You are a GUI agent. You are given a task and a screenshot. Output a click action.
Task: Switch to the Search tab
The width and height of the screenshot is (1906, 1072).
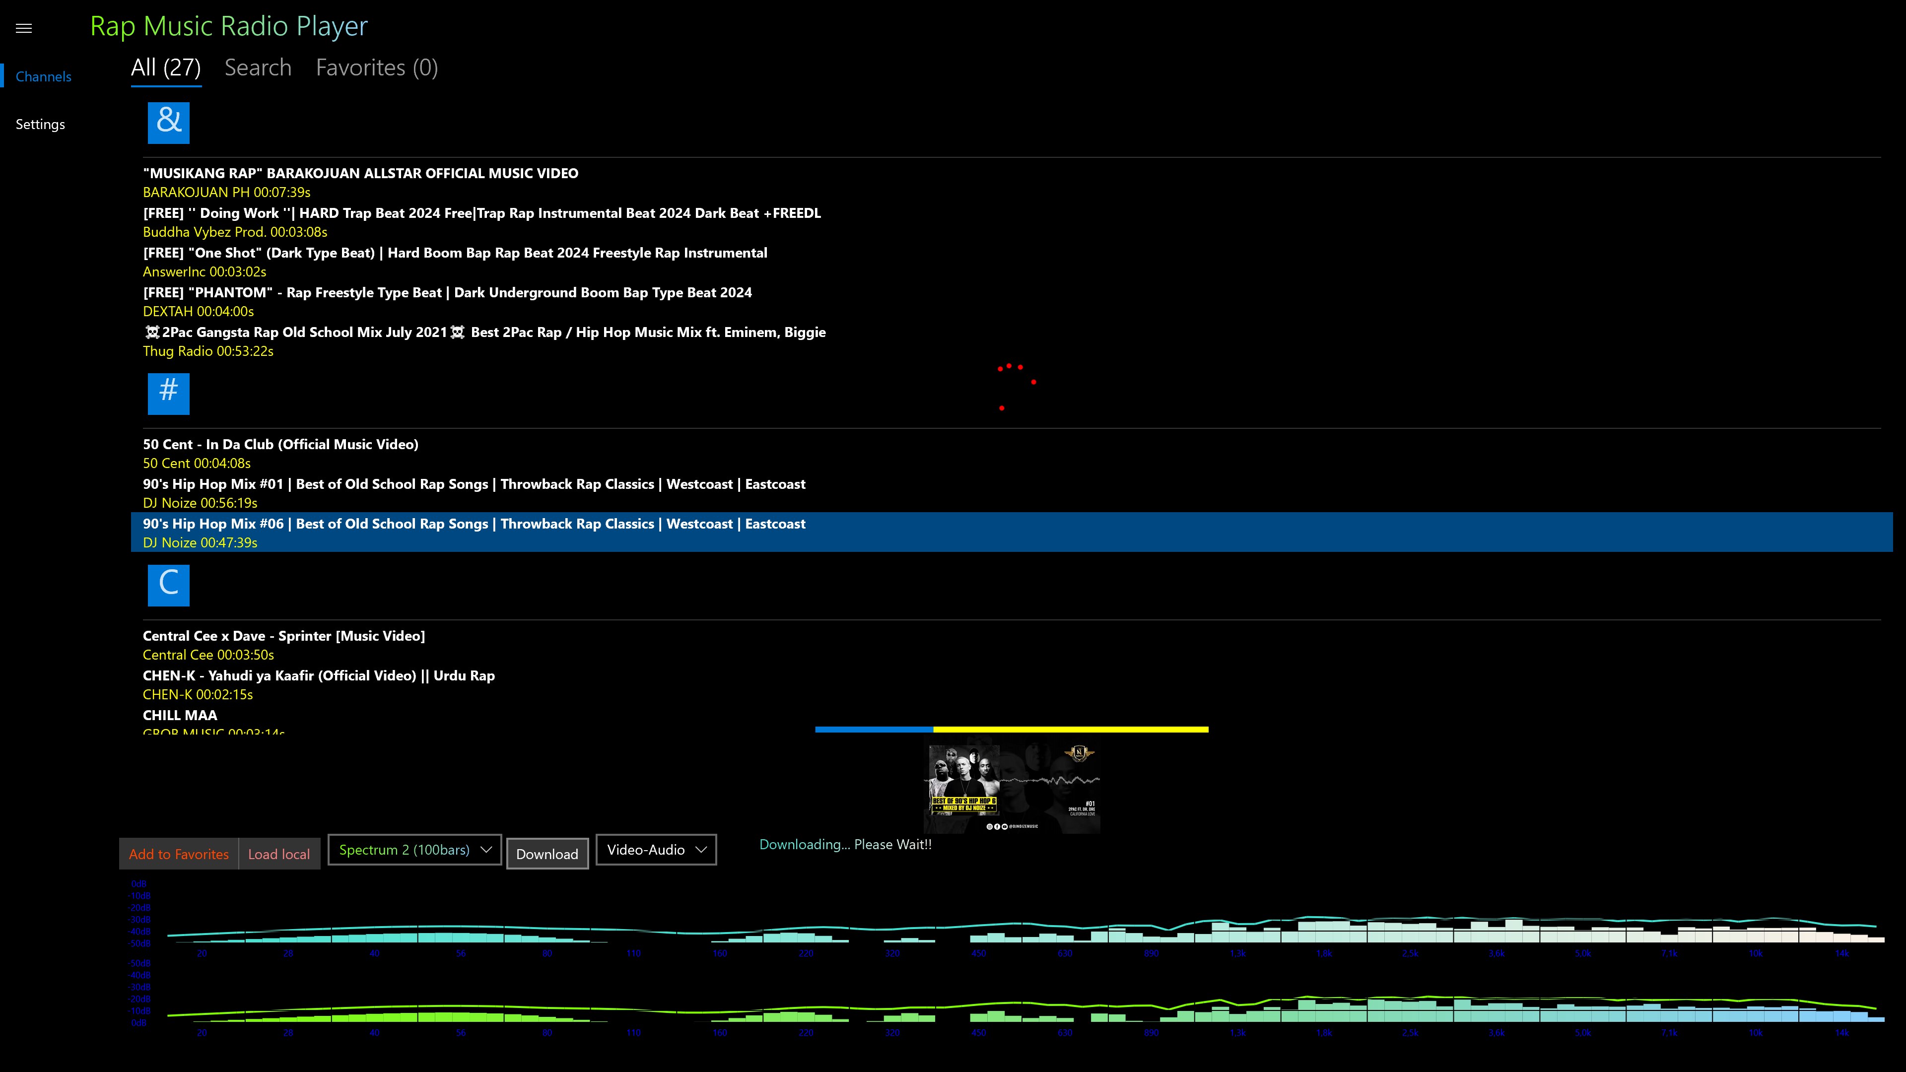[258, 68]
